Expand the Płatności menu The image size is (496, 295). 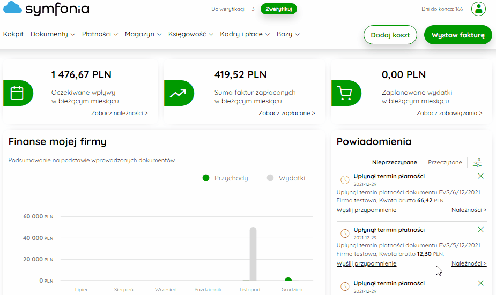point(100,34)
